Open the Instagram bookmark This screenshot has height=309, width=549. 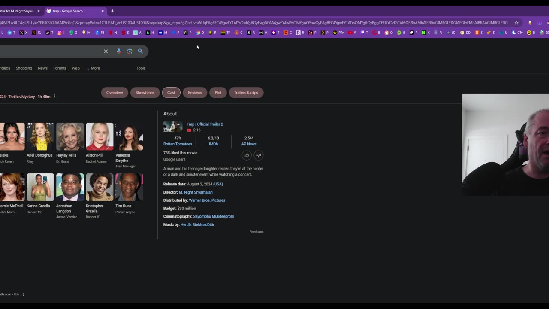click(x=61, y=33)
